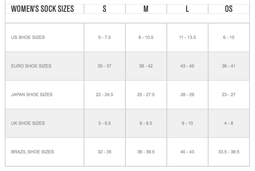255x171 pixels.
Task: Click the Women's Sock Sizes header
Action: 42,9
